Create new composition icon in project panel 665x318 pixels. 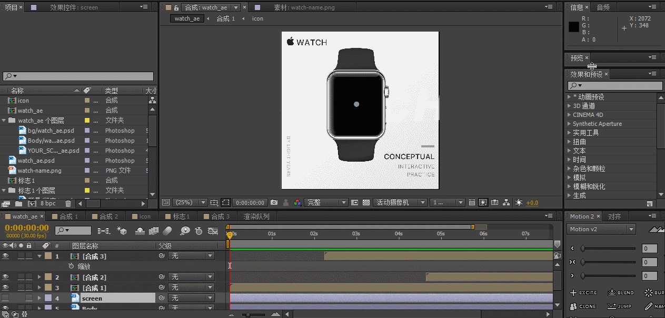click(x=32, y=204)
